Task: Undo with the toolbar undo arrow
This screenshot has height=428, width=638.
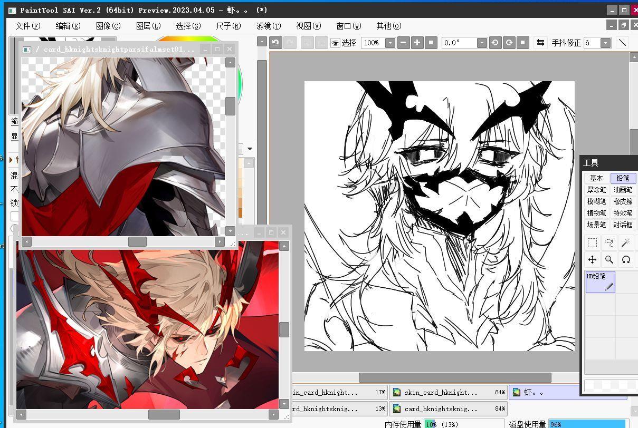Action: pos(275,43)
